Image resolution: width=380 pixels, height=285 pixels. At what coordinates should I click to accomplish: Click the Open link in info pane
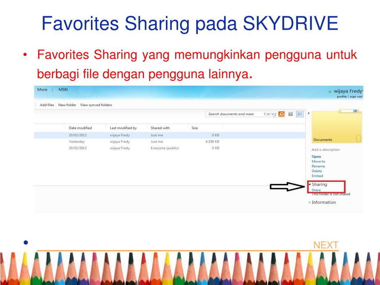point(316,157)
